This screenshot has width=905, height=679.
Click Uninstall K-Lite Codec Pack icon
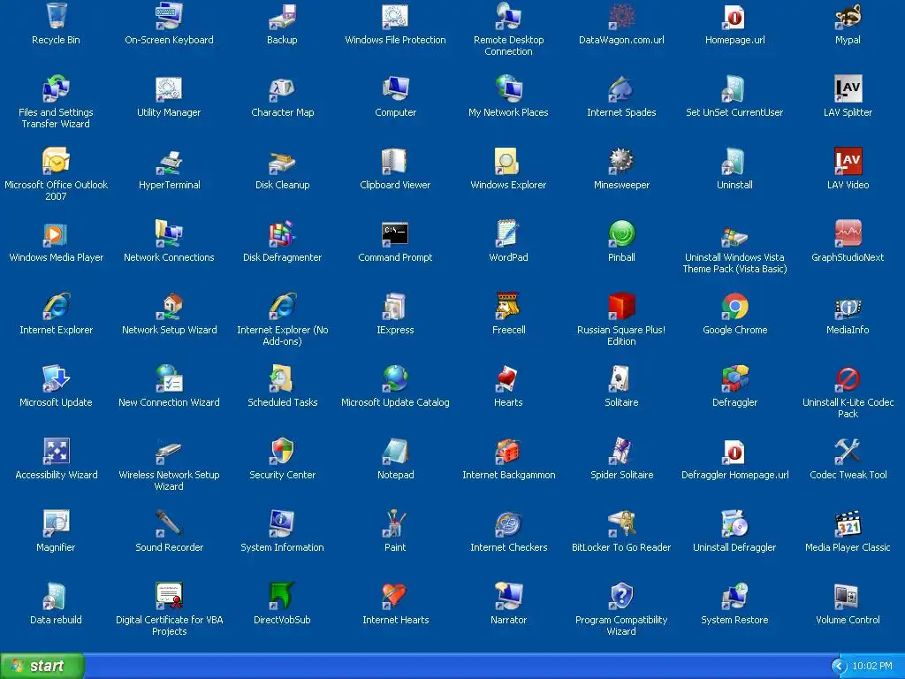coord(848,378)
